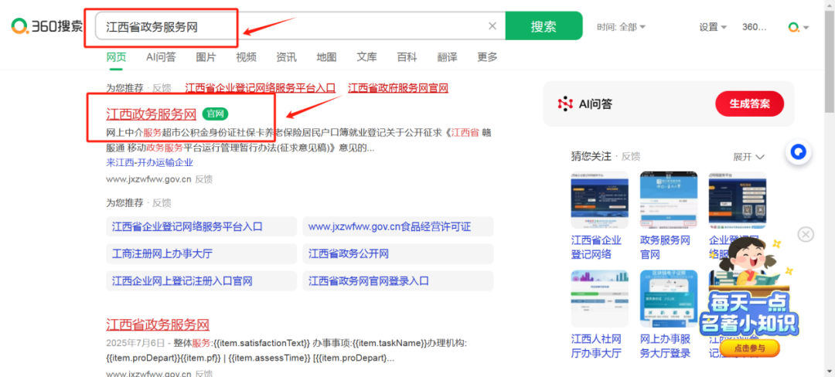Open the blue chat assistant floating icon

click(799, 153)
